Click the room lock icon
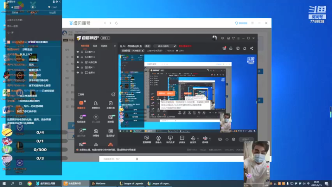 [x=231, y=48]
